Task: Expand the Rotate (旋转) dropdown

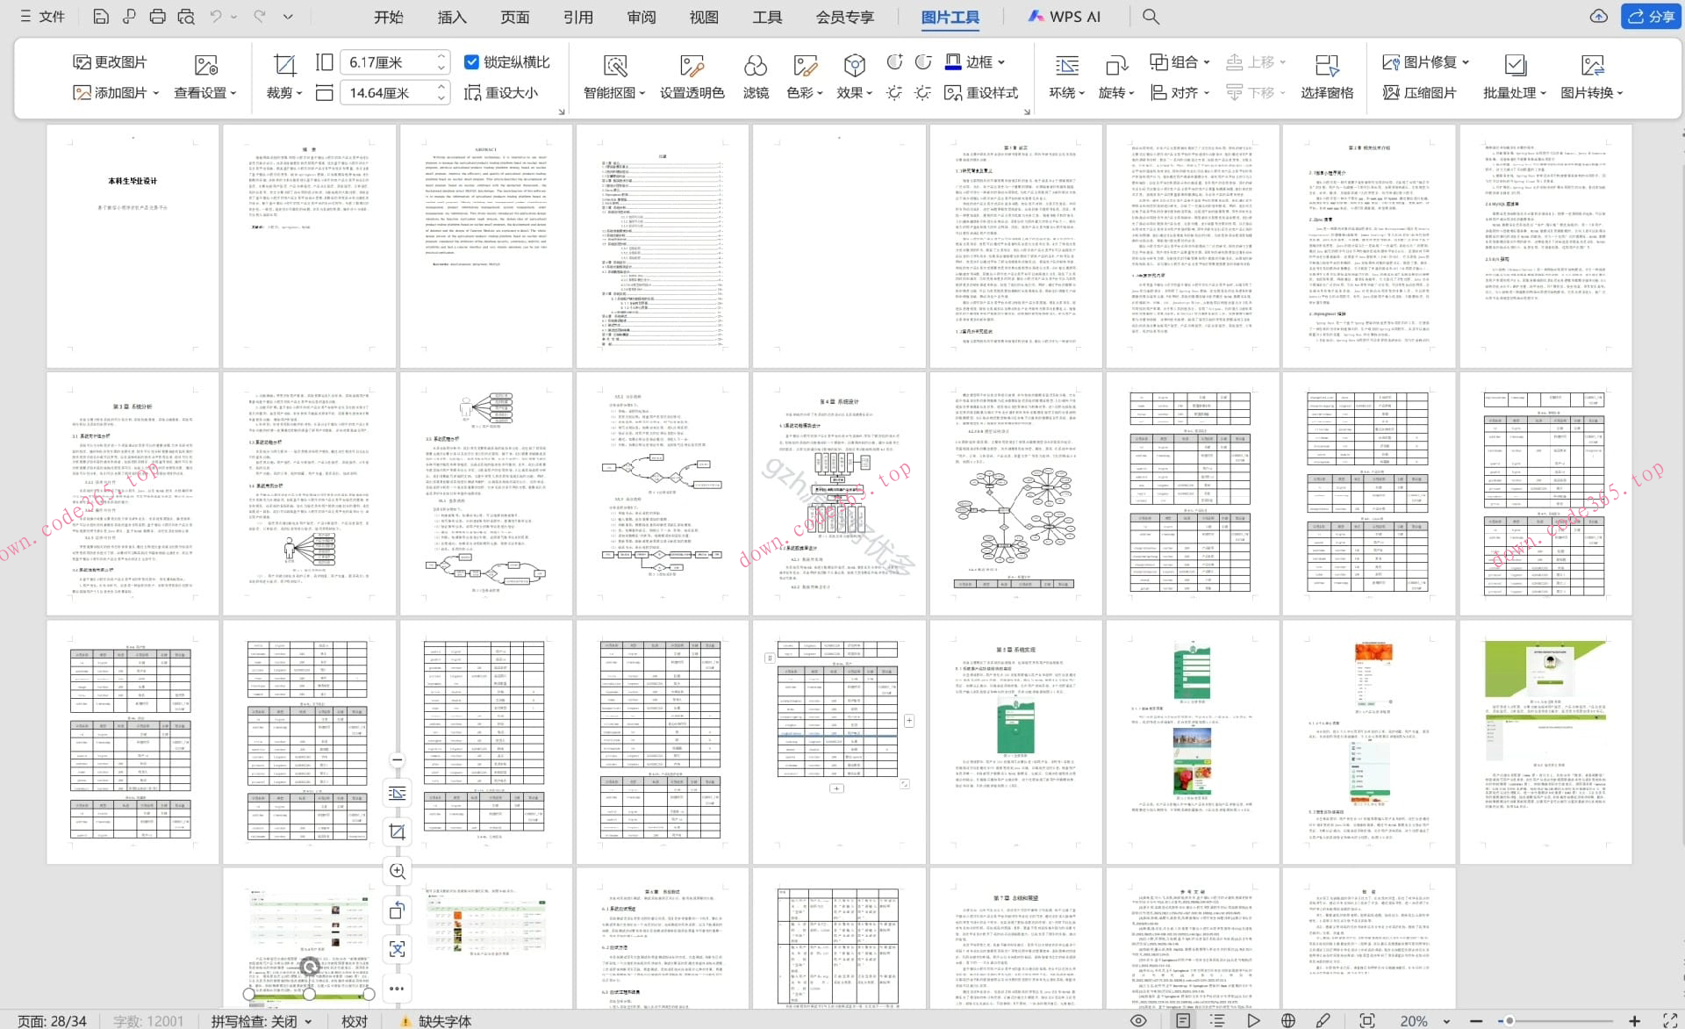Action: 1131,93
